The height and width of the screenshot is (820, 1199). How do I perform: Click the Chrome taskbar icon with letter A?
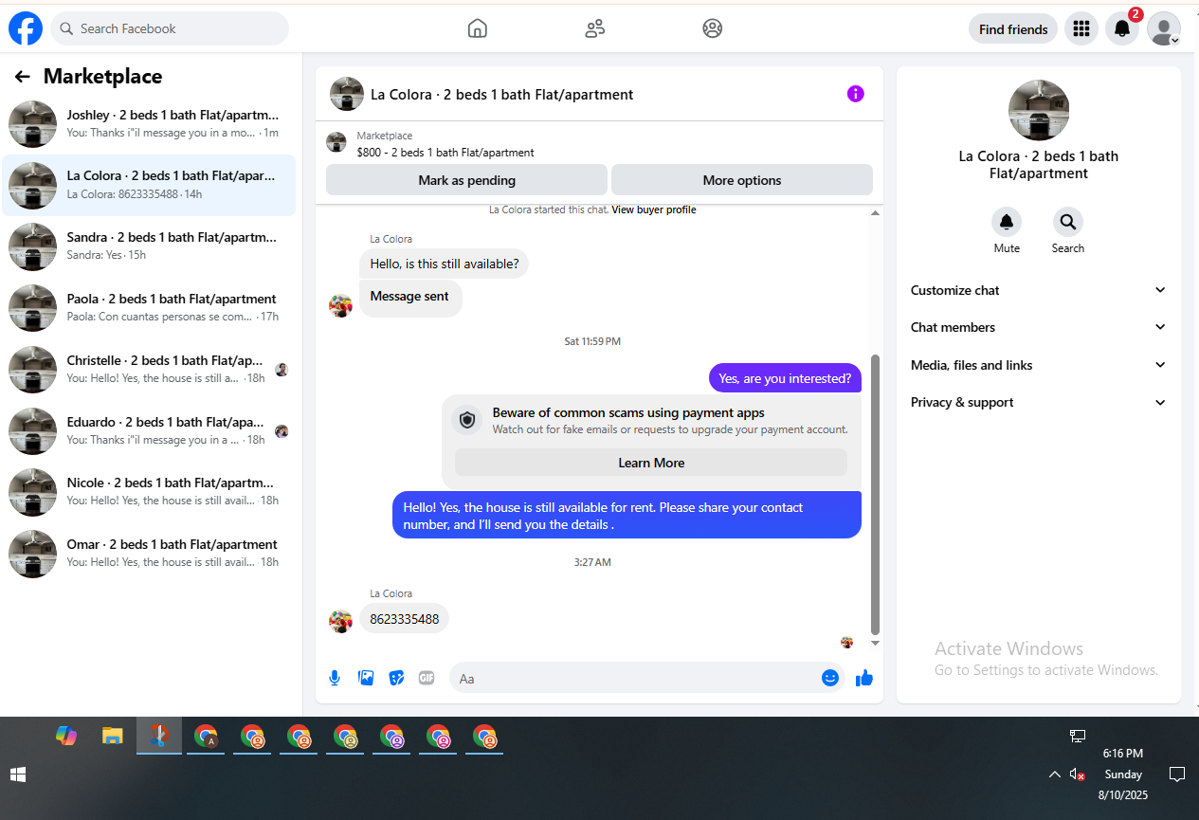[206, 737]
